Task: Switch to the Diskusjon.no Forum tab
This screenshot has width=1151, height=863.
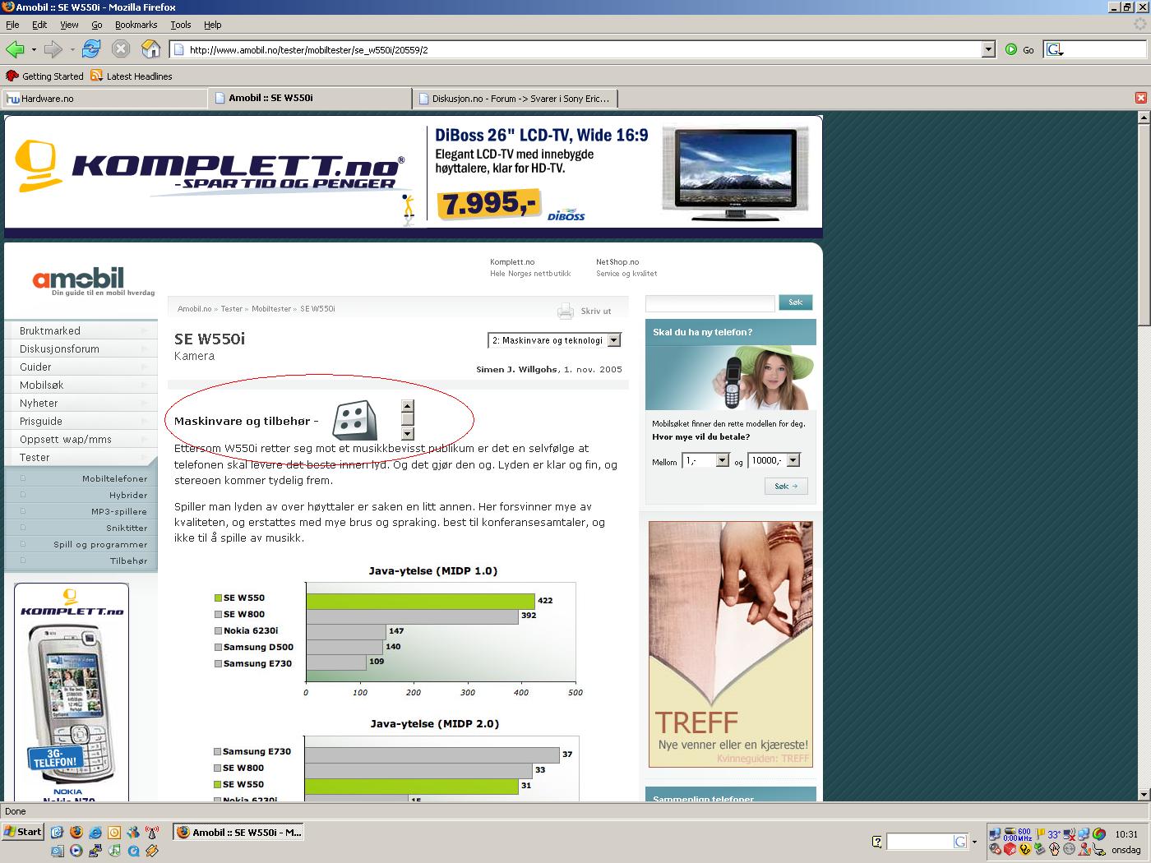Action: point(515,98)
